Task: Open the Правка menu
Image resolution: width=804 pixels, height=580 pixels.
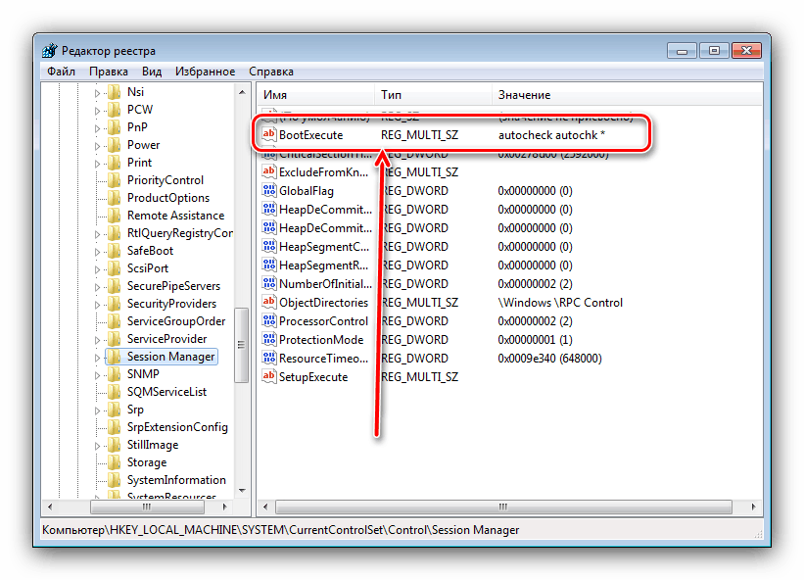Action: point(108,72)
